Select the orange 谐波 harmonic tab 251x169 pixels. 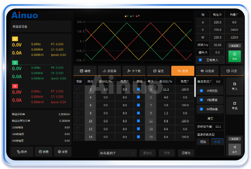(x=183, y=71)
